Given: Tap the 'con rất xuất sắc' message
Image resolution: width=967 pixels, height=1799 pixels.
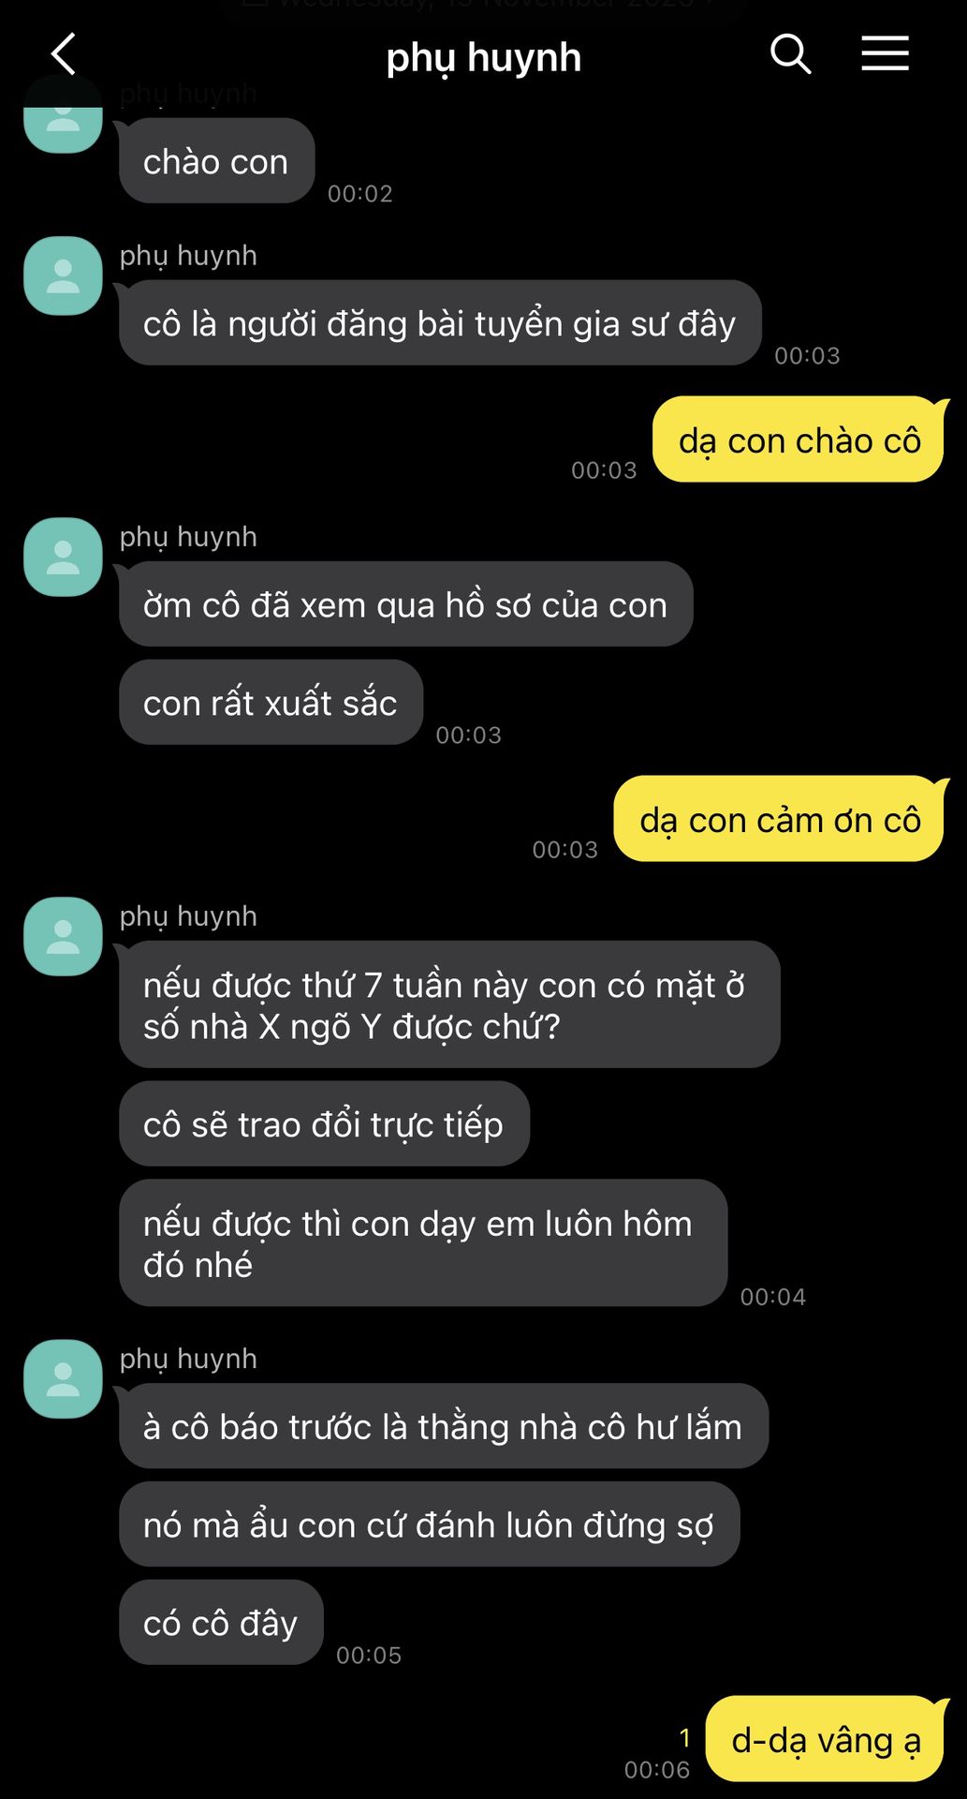Looking at the screenshot, I should click(x=271, y=702).
